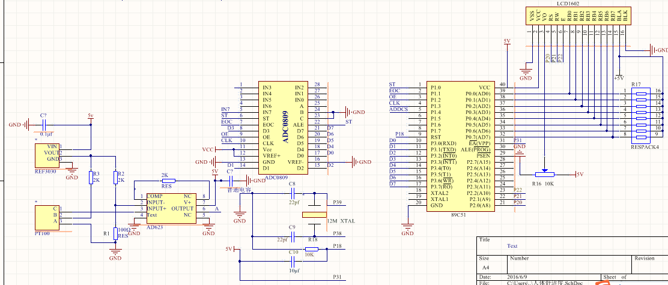This screenshot has height=285, width=668.
Task: Select capacitor C10 10µF
Action: pyautogui.click(x=293, y=261)
